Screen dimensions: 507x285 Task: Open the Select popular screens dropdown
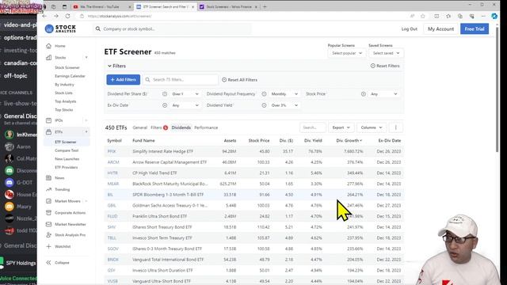click(347, 53)
